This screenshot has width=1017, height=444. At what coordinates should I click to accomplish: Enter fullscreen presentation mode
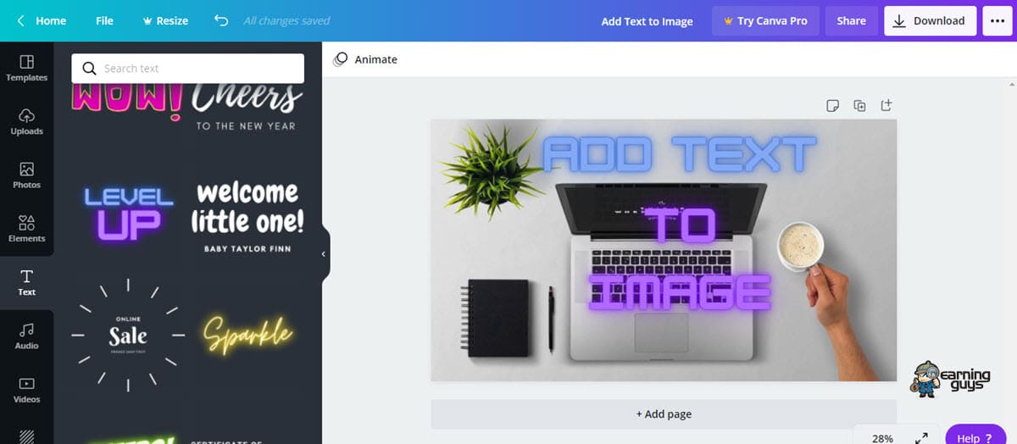pos(921,438)
